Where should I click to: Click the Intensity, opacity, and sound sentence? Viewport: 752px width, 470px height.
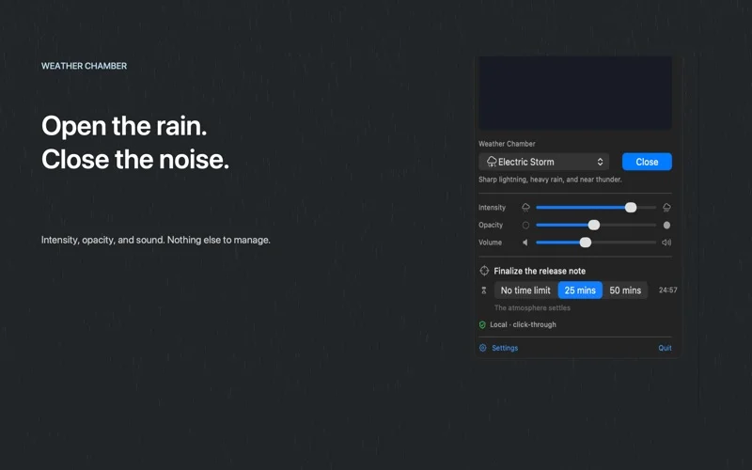pos(156,240)
